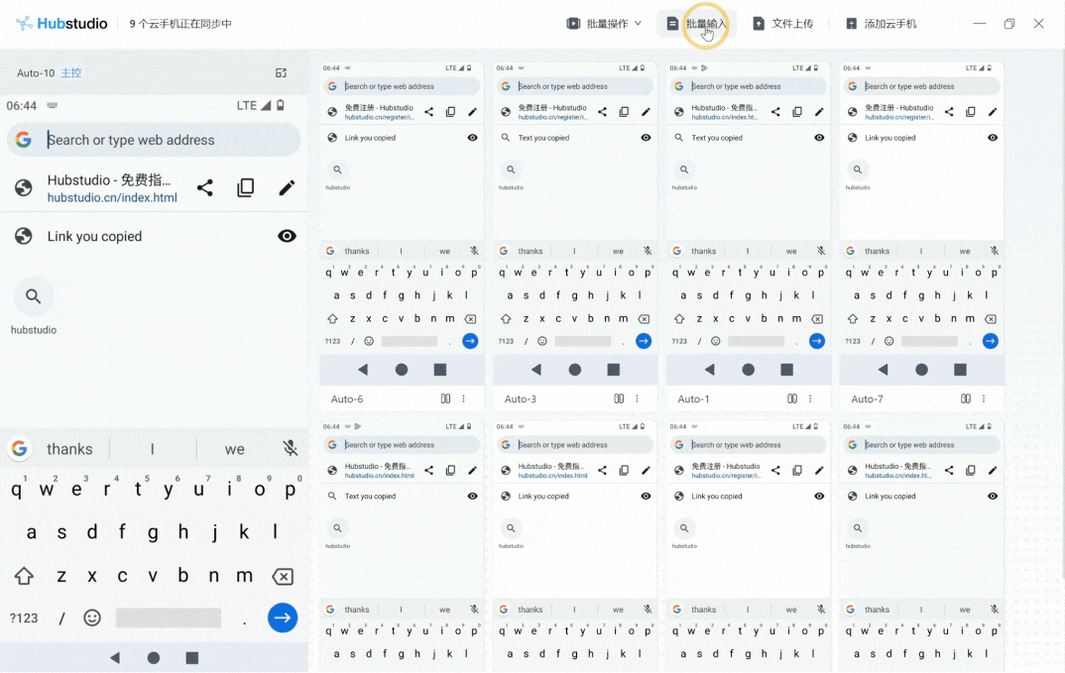This screenshot has height=673, width=1065.
Task: Click the 批量输入 toolbar button
Action: click(x=697, y=24)
